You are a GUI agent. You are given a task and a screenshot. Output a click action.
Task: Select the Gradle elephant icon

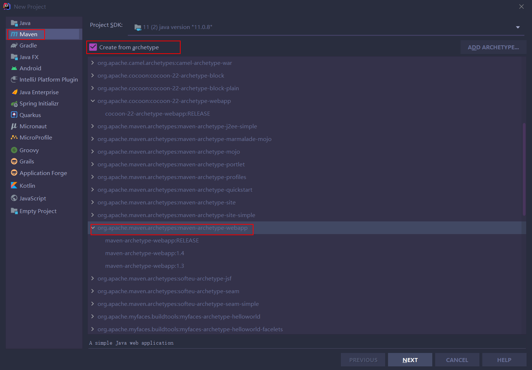(14, 46)
